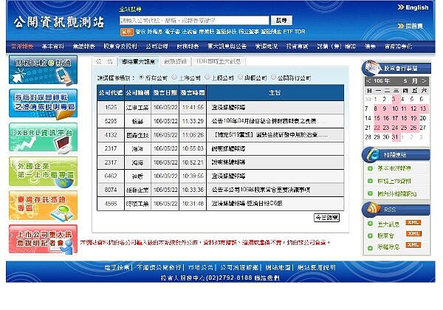Open the 基本資料 menu

(53, 46)
